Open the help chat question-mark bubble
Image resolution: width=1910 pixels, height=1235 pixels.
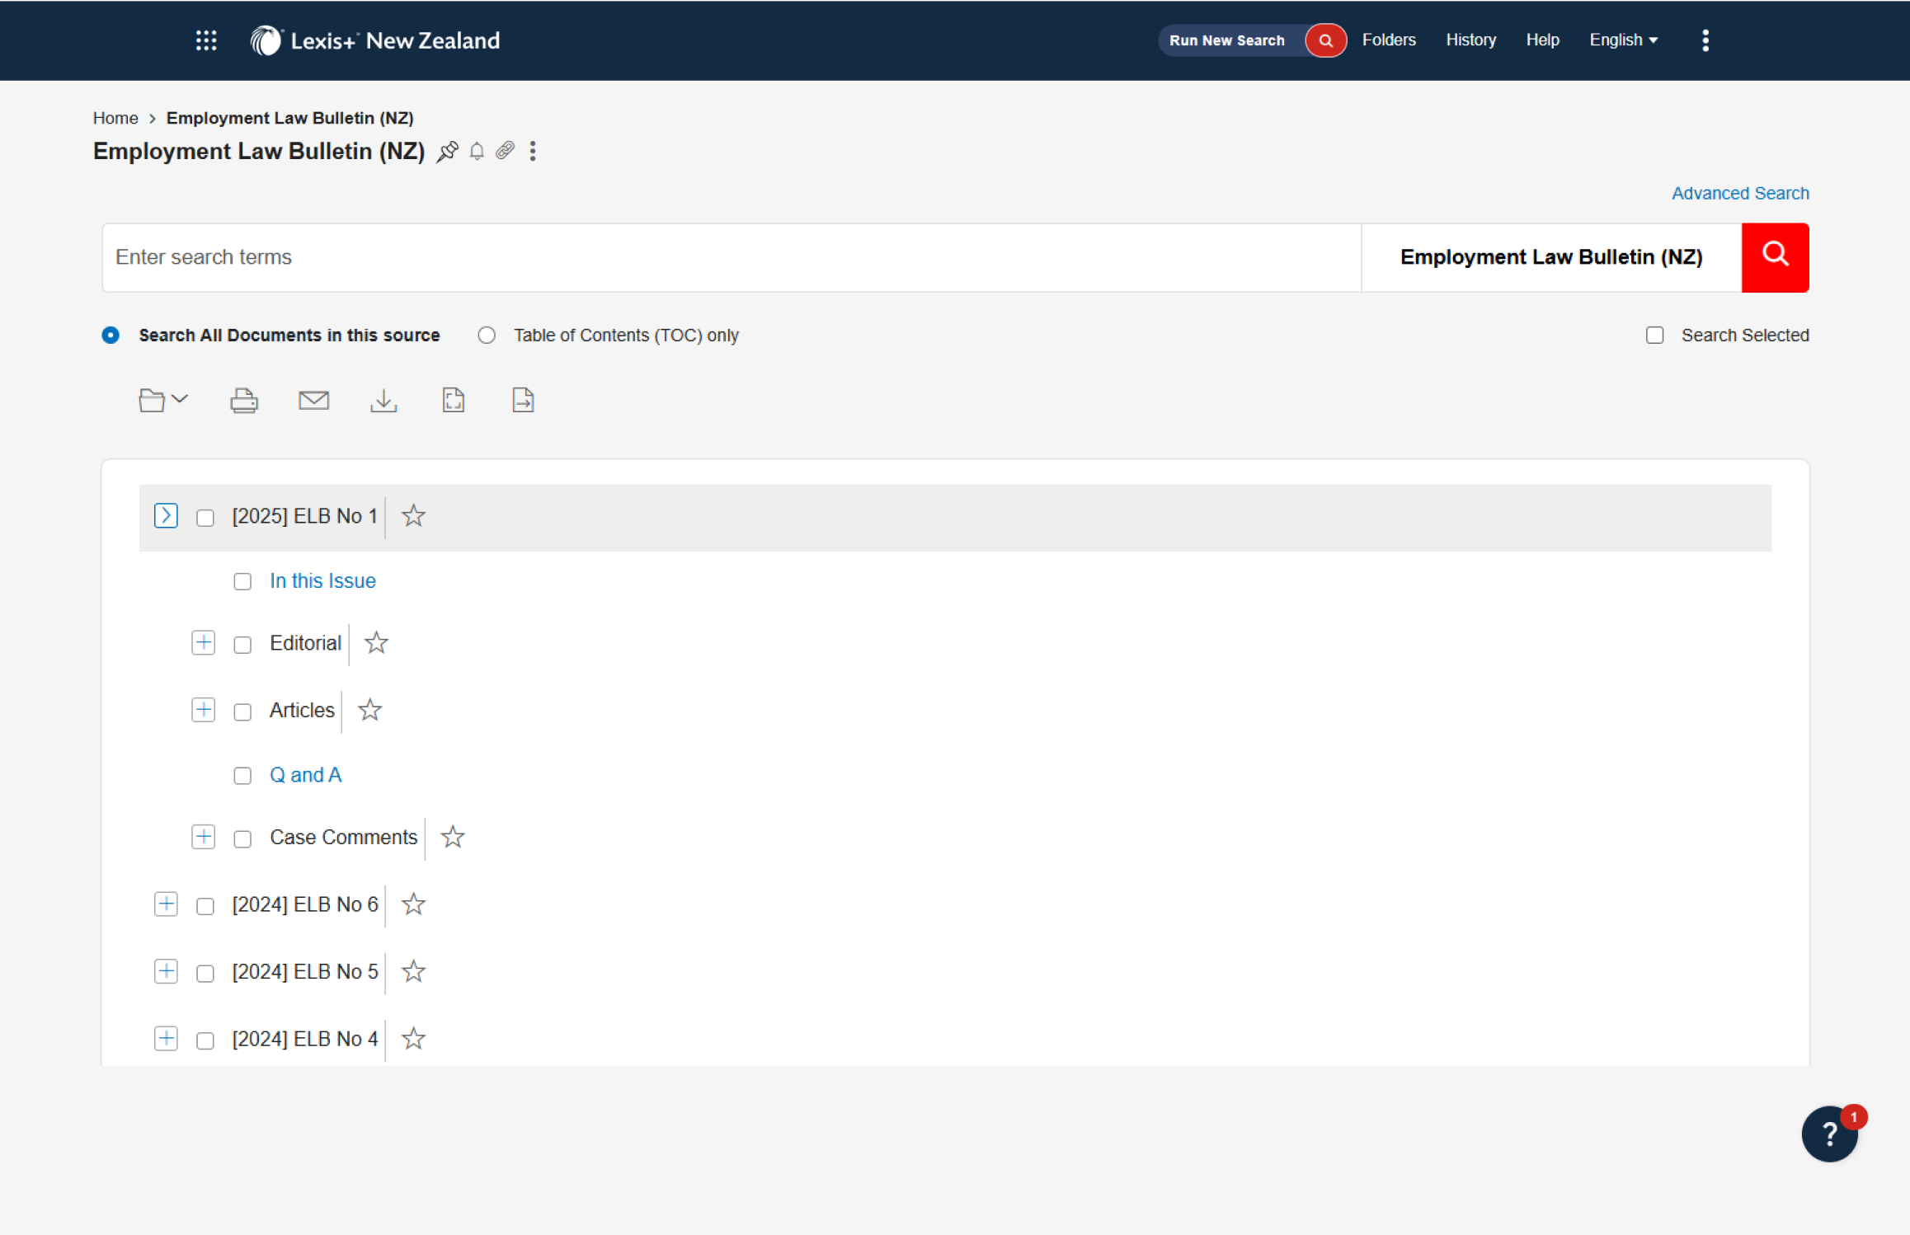[1829, 1134]
